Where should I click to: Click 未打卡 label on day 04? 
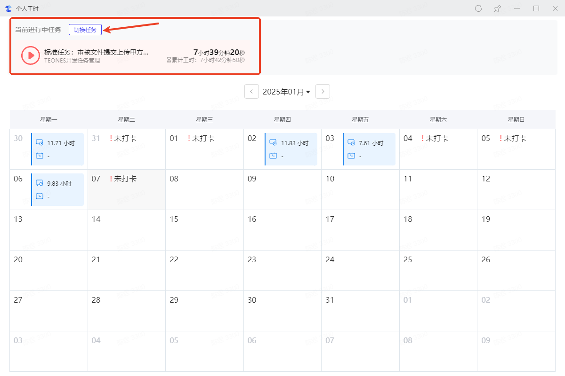pyautogui.click(x=437, y=138)
